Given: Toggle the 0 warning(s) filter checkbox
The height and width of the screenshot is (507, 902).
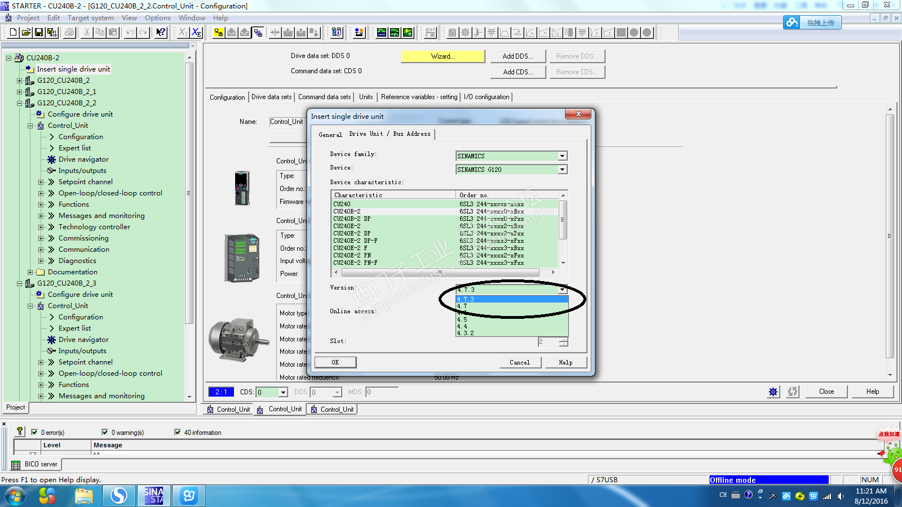Looking at the screenshot, I should 105,433.
